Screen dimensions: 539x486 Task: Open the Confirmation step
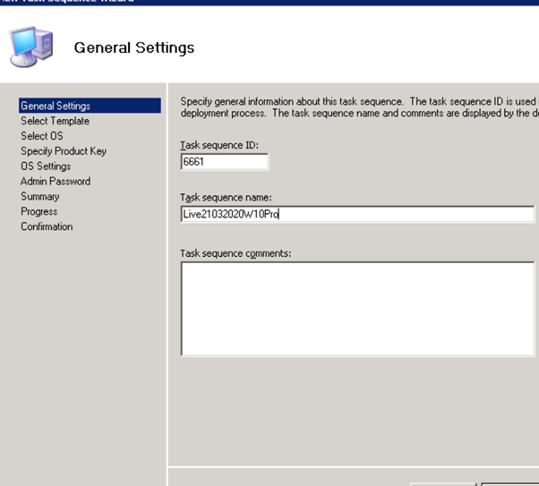click(47, 227)
